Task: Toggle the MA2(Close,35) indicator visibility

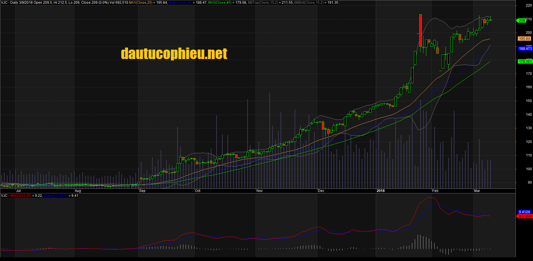Action: click(x=180, y=2)
